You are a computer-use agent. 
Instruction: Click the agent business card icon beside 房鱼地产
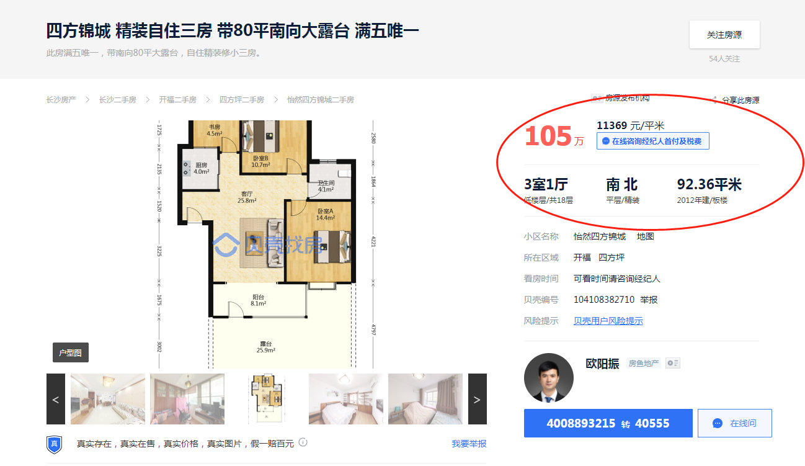coord(673,363)
